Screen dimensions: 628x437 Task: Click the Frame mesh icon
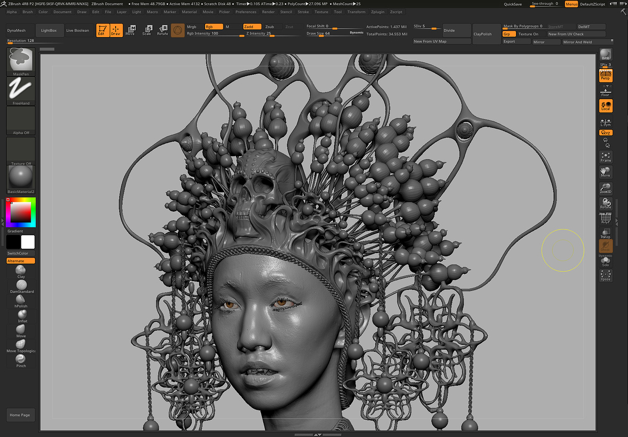[x=605, y=157]
